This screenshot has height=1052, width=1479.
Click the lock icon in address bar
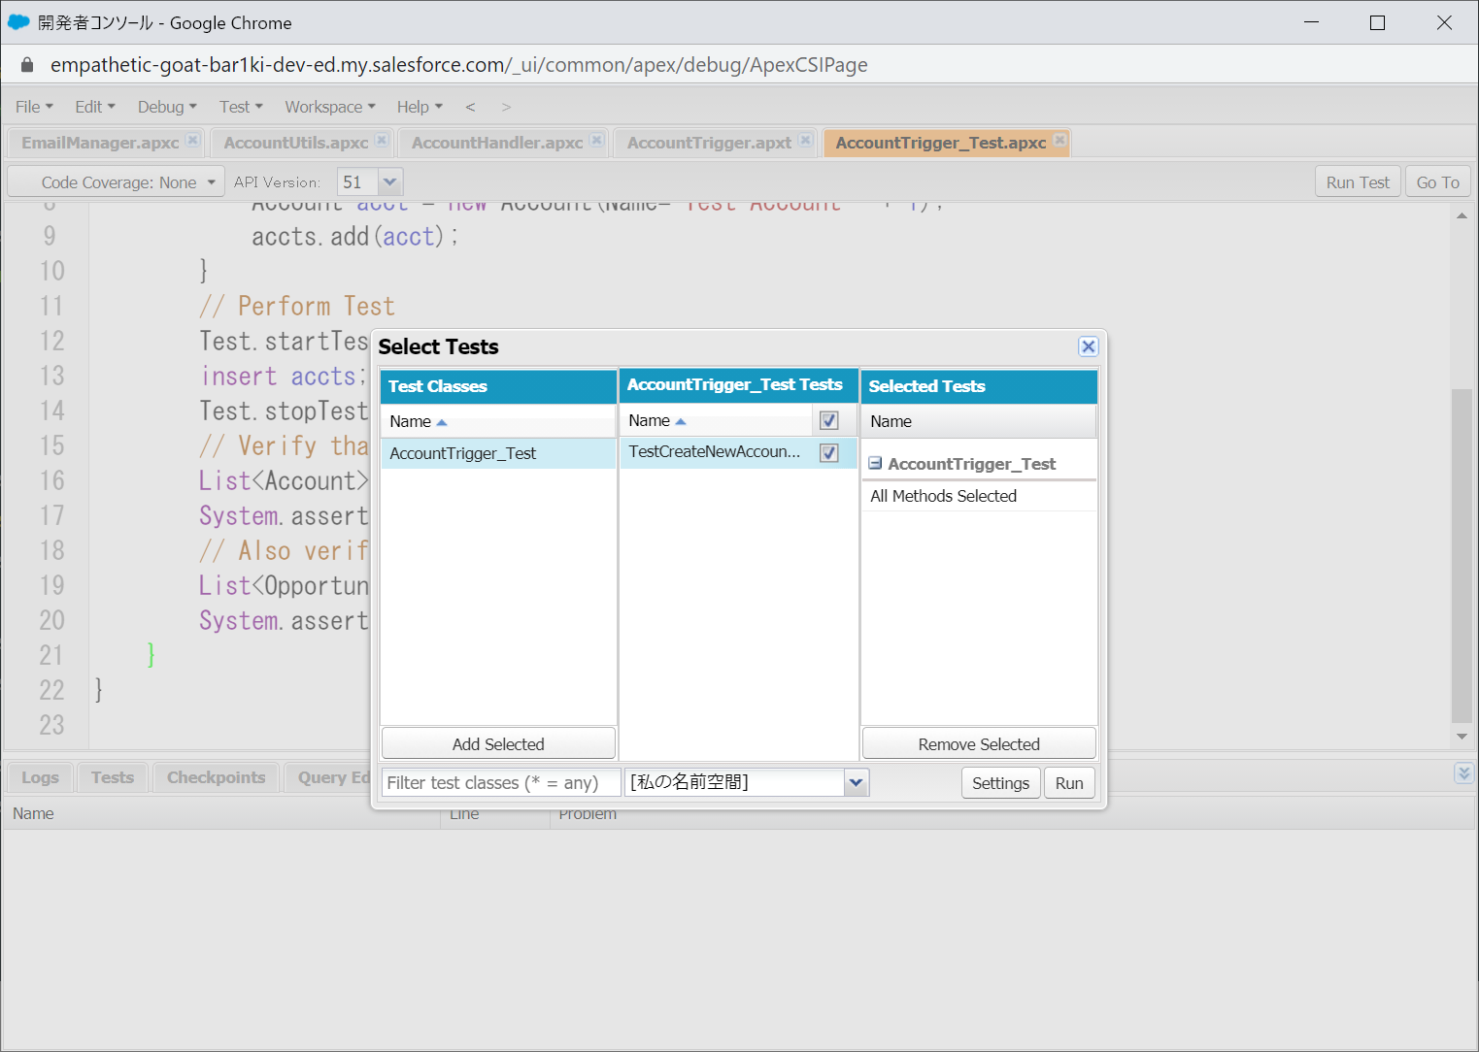tap(27, 65)
